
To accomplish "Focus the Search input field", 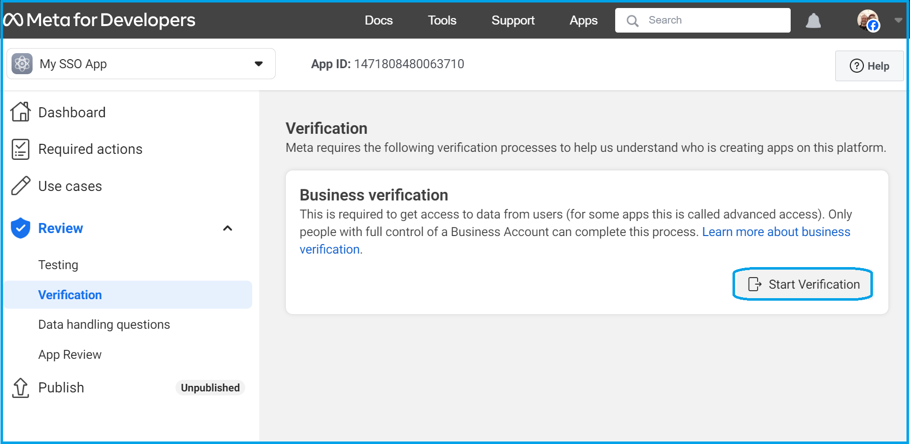I will (703, 20).
